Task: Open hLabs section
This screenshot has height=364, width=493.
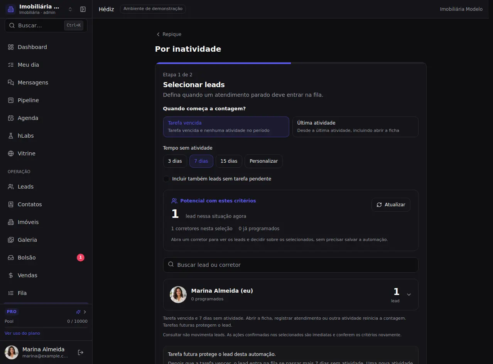Action: 46,136
